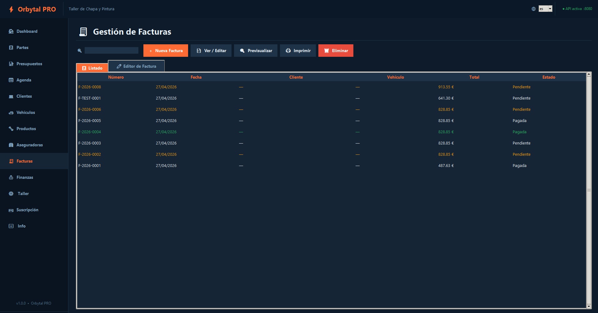Click the Imprimir button
598x313 pixels.
click(298, 51)
